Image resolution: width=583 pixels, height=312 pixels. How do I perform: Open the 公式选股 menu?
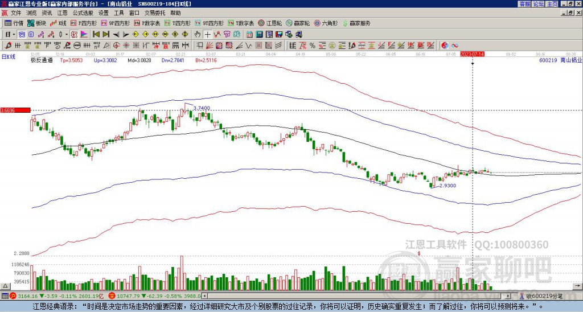coord(83,13)
